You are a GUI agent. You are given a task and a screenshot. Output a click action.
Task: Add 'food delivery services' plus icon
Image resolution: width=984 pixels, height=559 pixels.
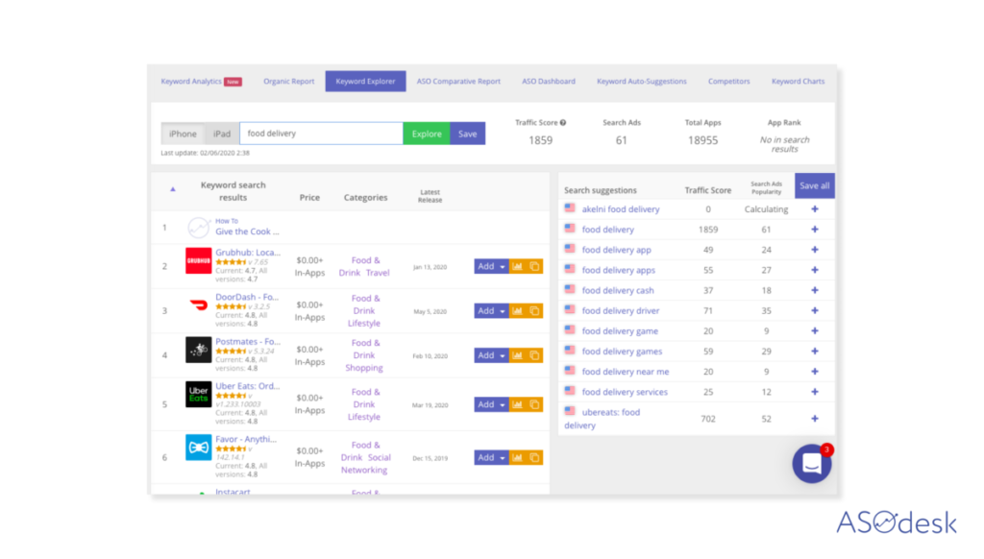(x=815, y=392)
